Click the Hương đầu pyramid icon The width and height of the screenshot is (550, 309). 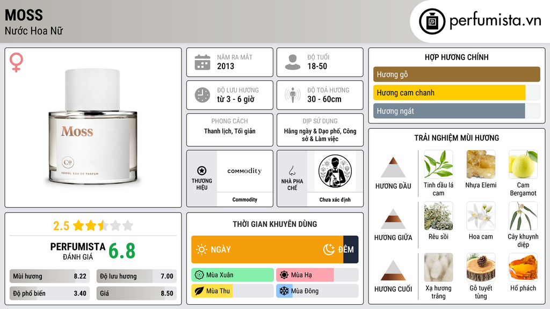(393, 167)
